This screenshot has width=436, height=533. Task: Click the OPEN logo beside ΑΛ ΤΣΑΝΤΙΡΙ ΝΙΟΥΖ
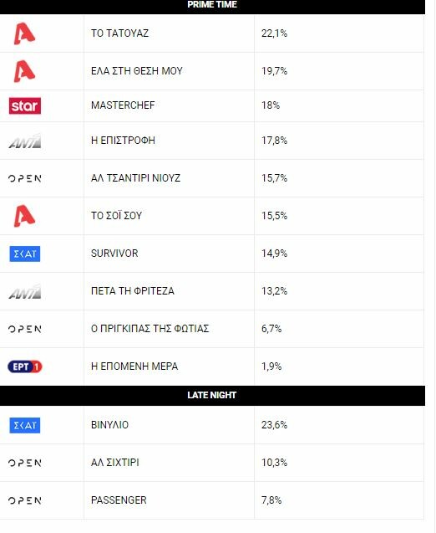pyautogui.click(x=25, y=178)
